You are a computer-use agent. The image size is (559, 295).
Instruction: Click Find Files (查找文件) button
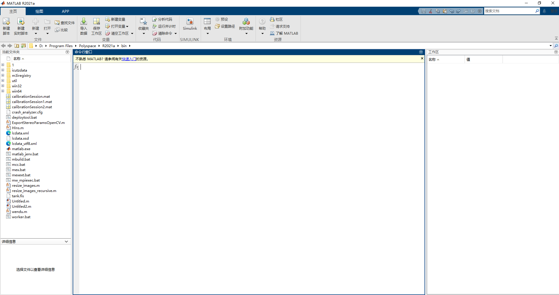point(65,23)
